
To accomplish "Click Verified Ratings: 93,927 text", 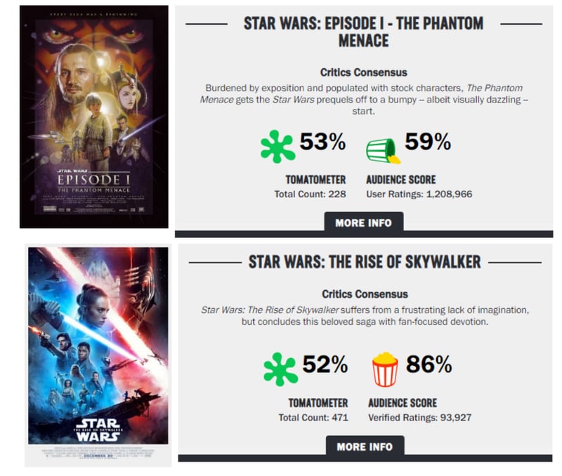I will 419,418.
